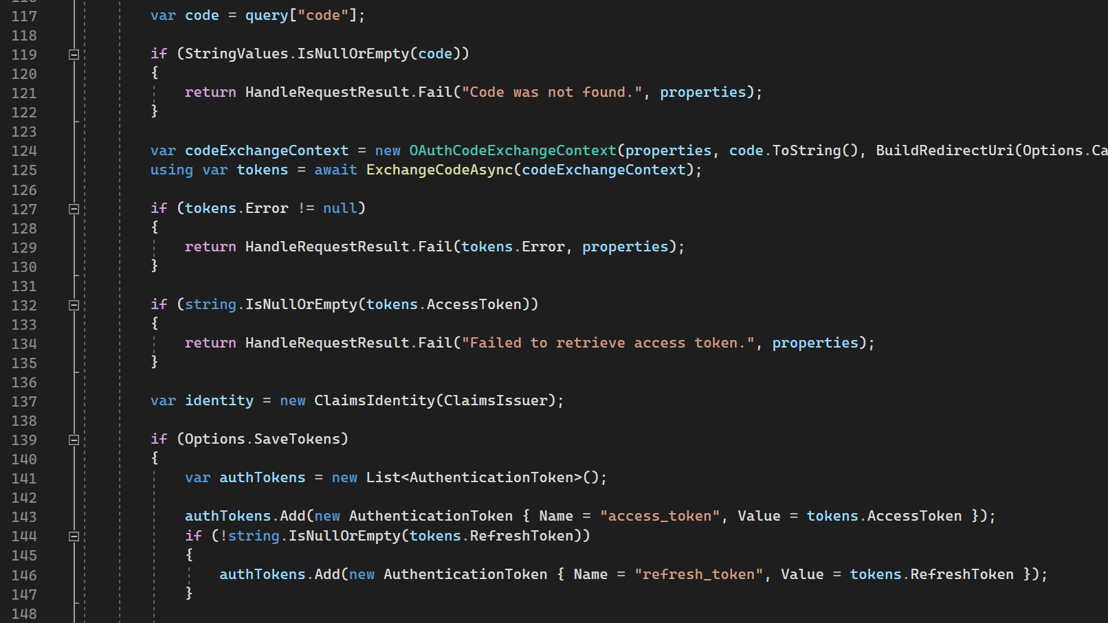
Task: Click the using keyword on line 125
Action: (x=172, y=170)
